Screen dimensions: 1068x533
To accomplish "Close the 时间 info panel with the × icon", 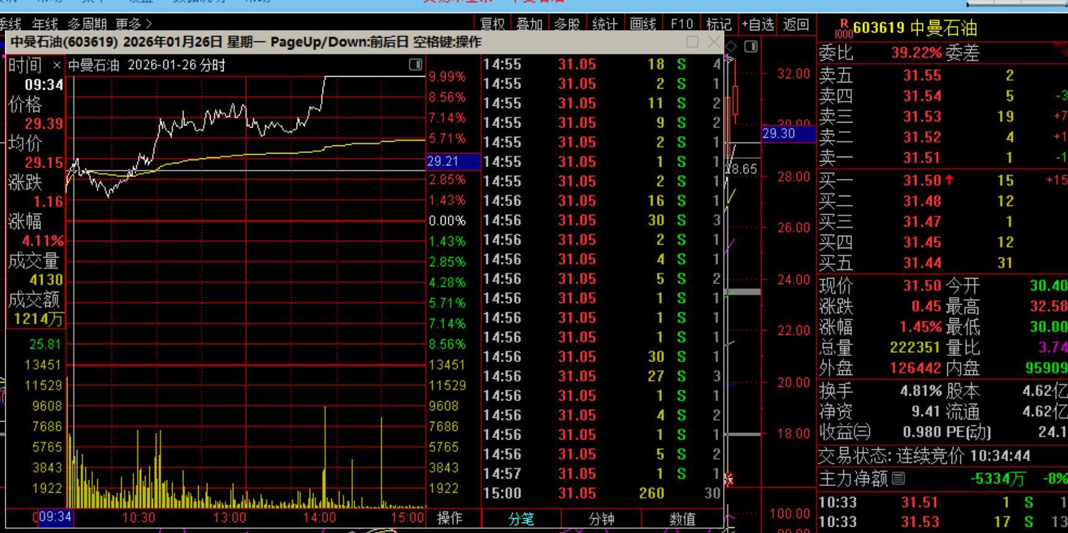I will [57, 65].
